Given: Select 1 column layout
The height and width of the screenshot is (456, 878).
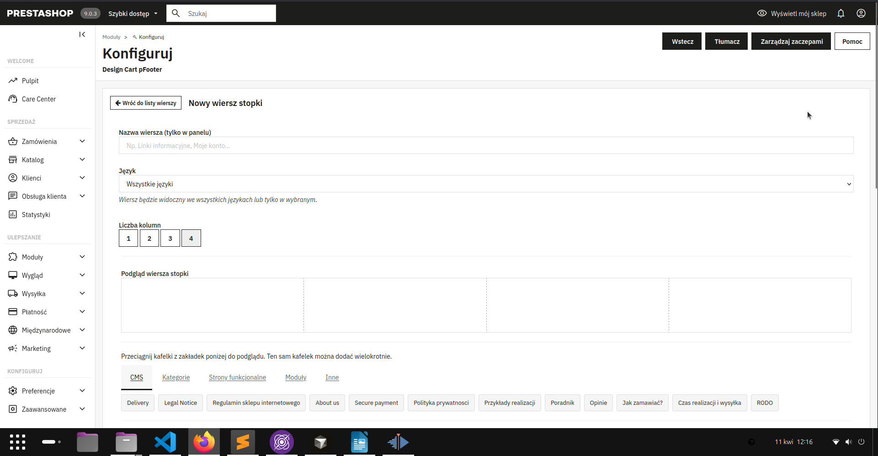Looking at the screenshot, I should (x=128, y=238).
